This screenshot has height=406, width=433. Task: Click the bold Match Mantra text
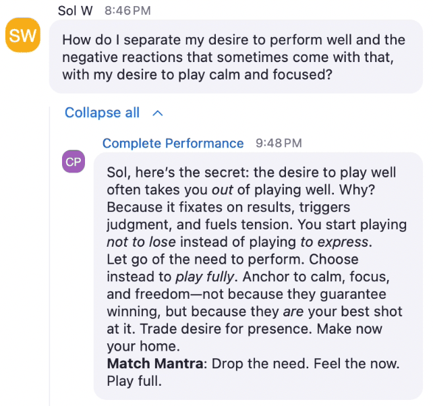tap(155, 364)
